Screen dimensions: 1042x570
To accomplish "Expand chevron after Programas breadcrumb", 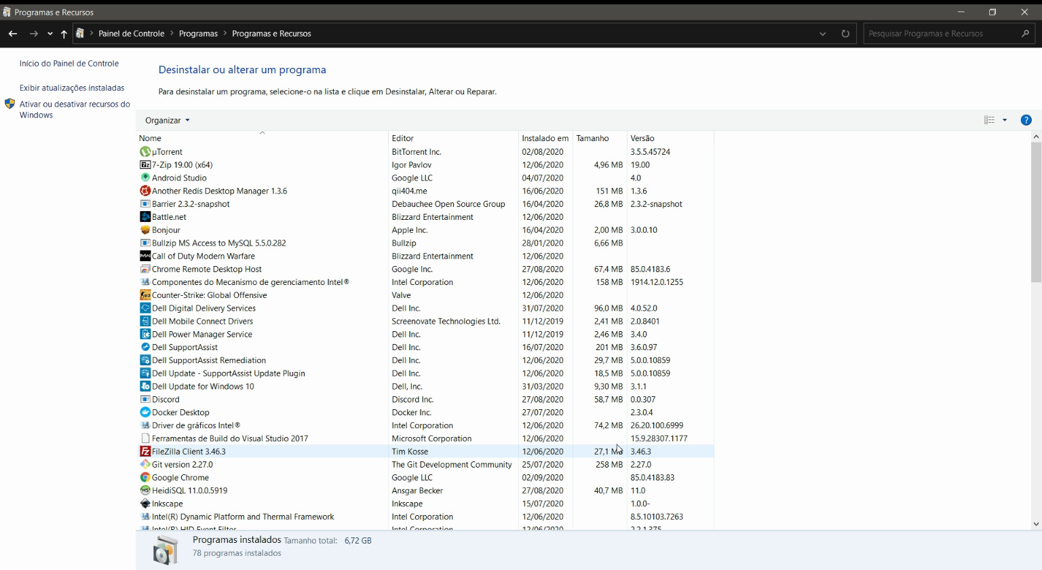I will pos(225,33).
